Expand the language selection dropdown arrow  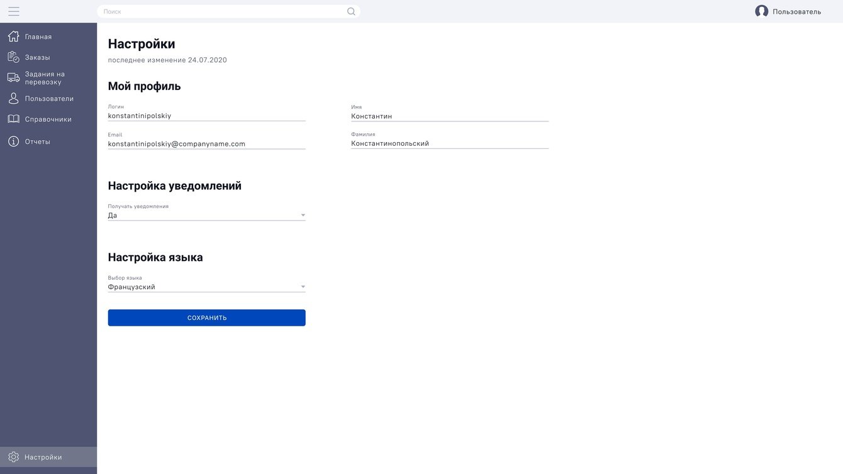coord(303,287)
